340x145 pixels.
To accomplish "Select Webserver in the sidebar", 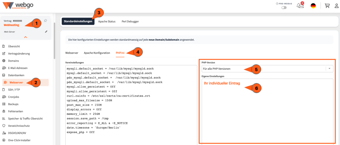I will 25,82.
